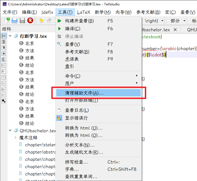Choose 生成随机文本(R)... menu entry

[98, 152]
